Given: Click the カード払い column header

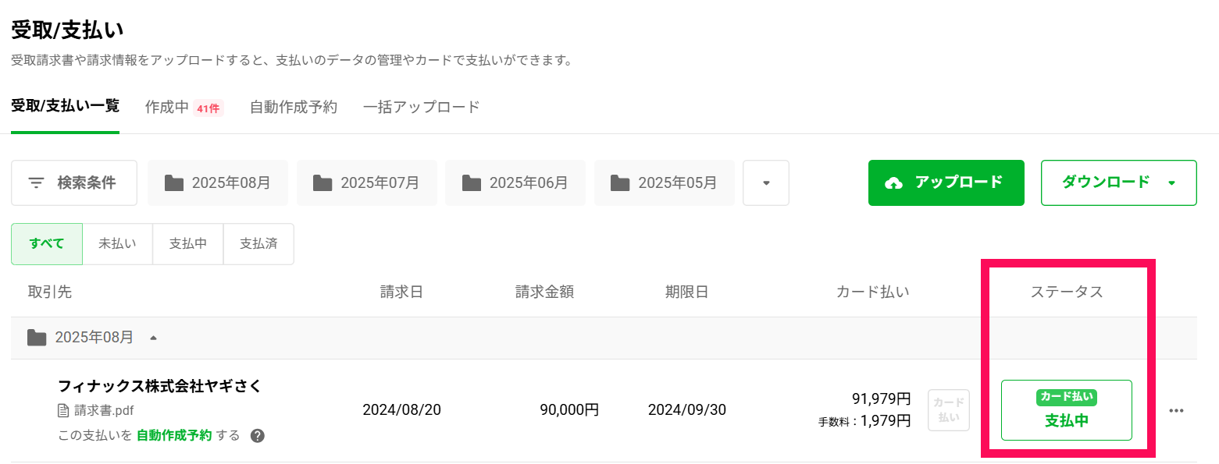Looking at the screenshot, I should tap(873, 292).
